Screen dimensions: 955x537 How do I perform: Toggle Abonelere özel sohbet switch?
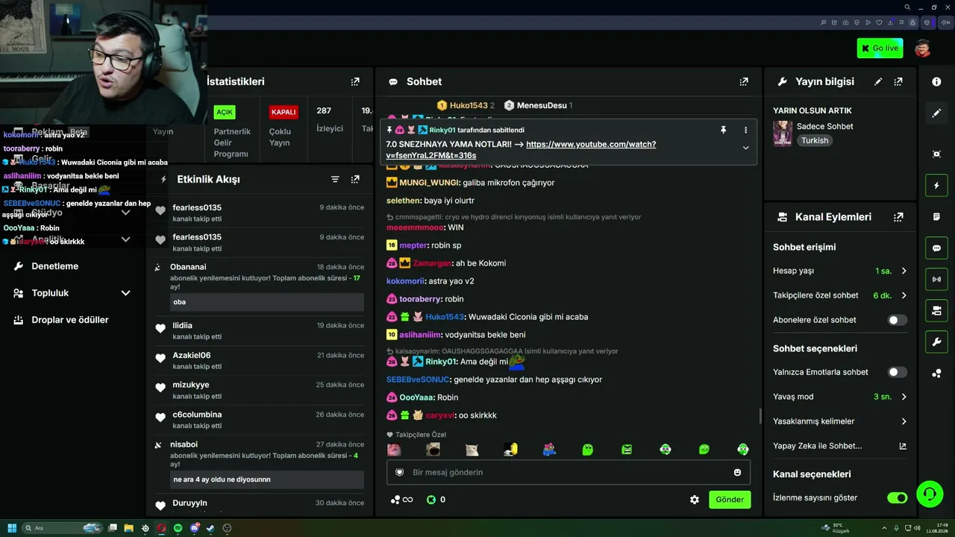[898, 320]
